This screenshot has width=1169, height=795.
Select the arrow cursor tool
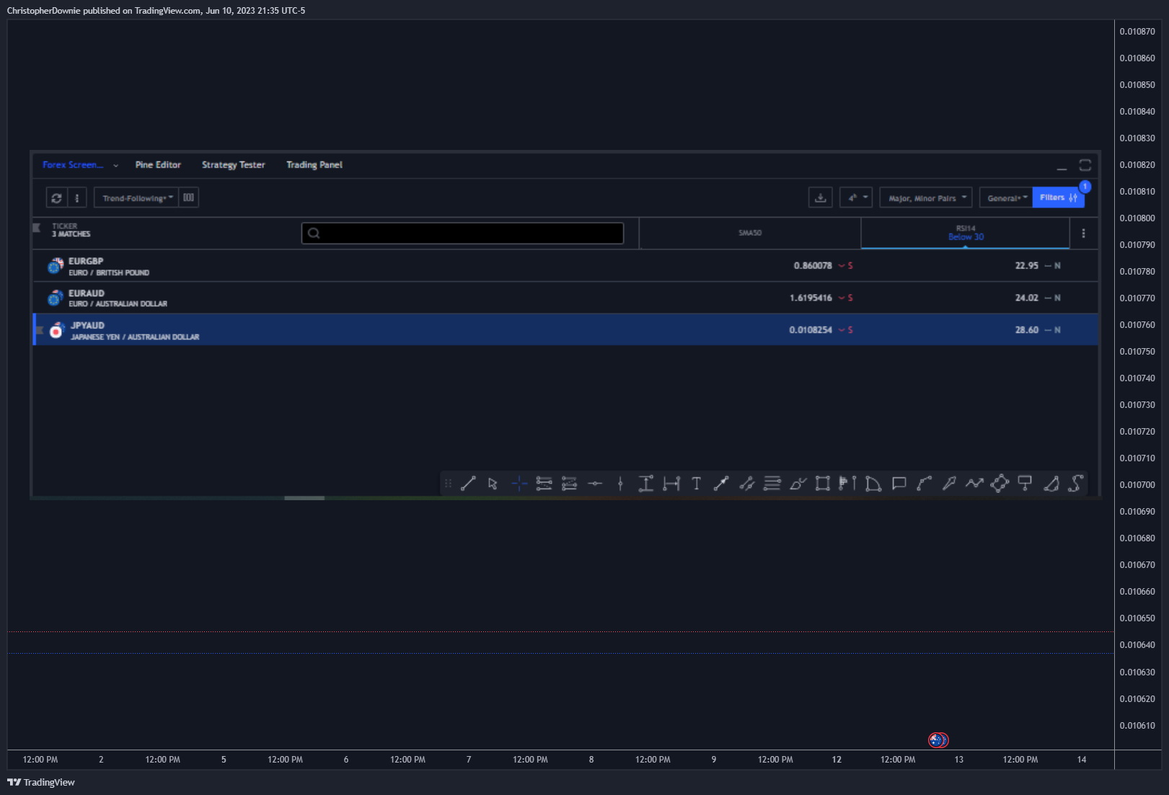point(493,484)
